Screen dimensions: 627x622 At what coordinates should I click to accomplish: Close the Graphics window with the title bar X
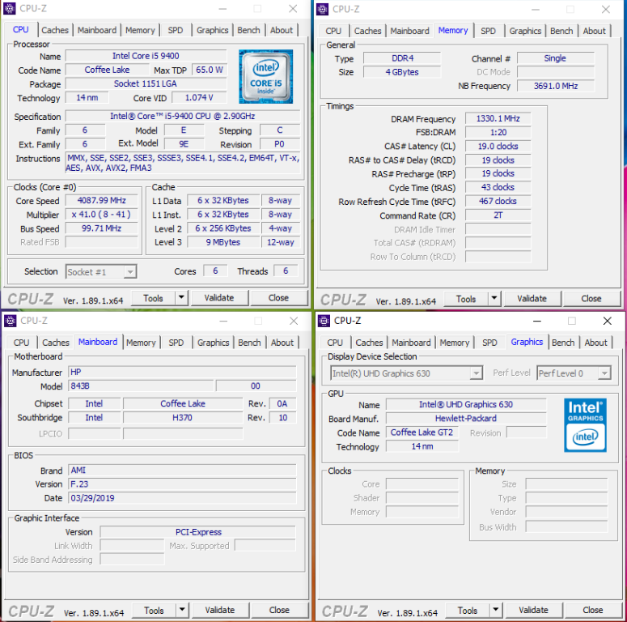click(x=608, y=321)
